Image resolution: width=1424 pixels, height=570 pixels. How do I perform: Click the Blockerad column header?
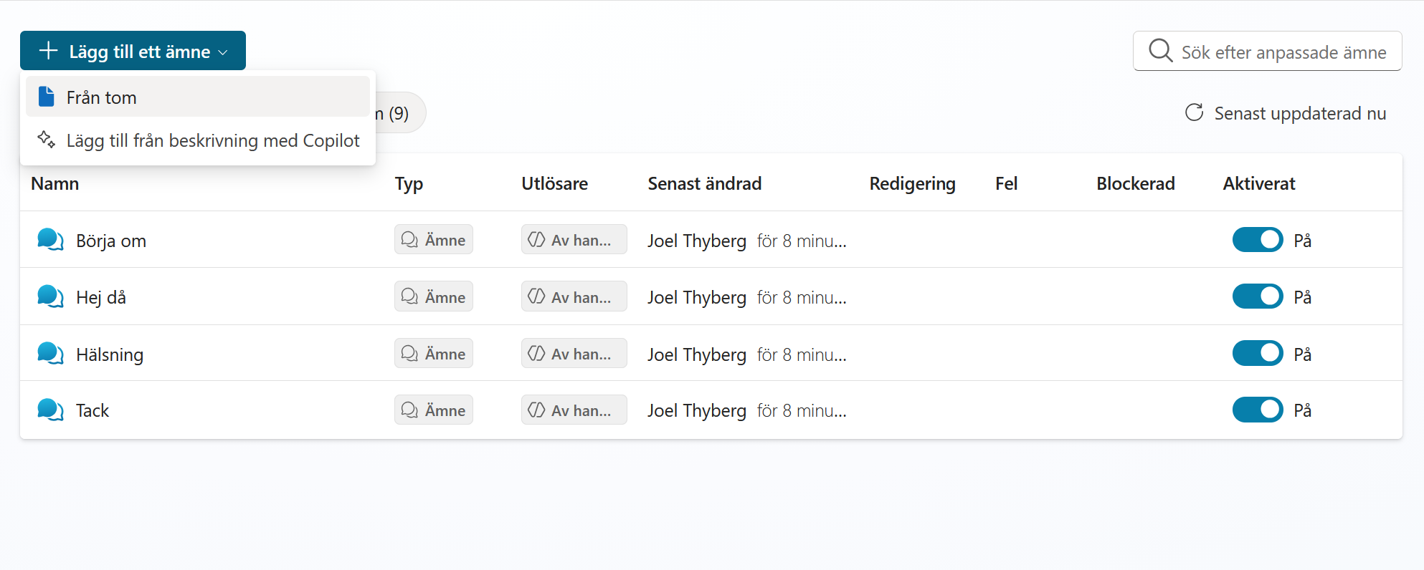(1136, 183)
